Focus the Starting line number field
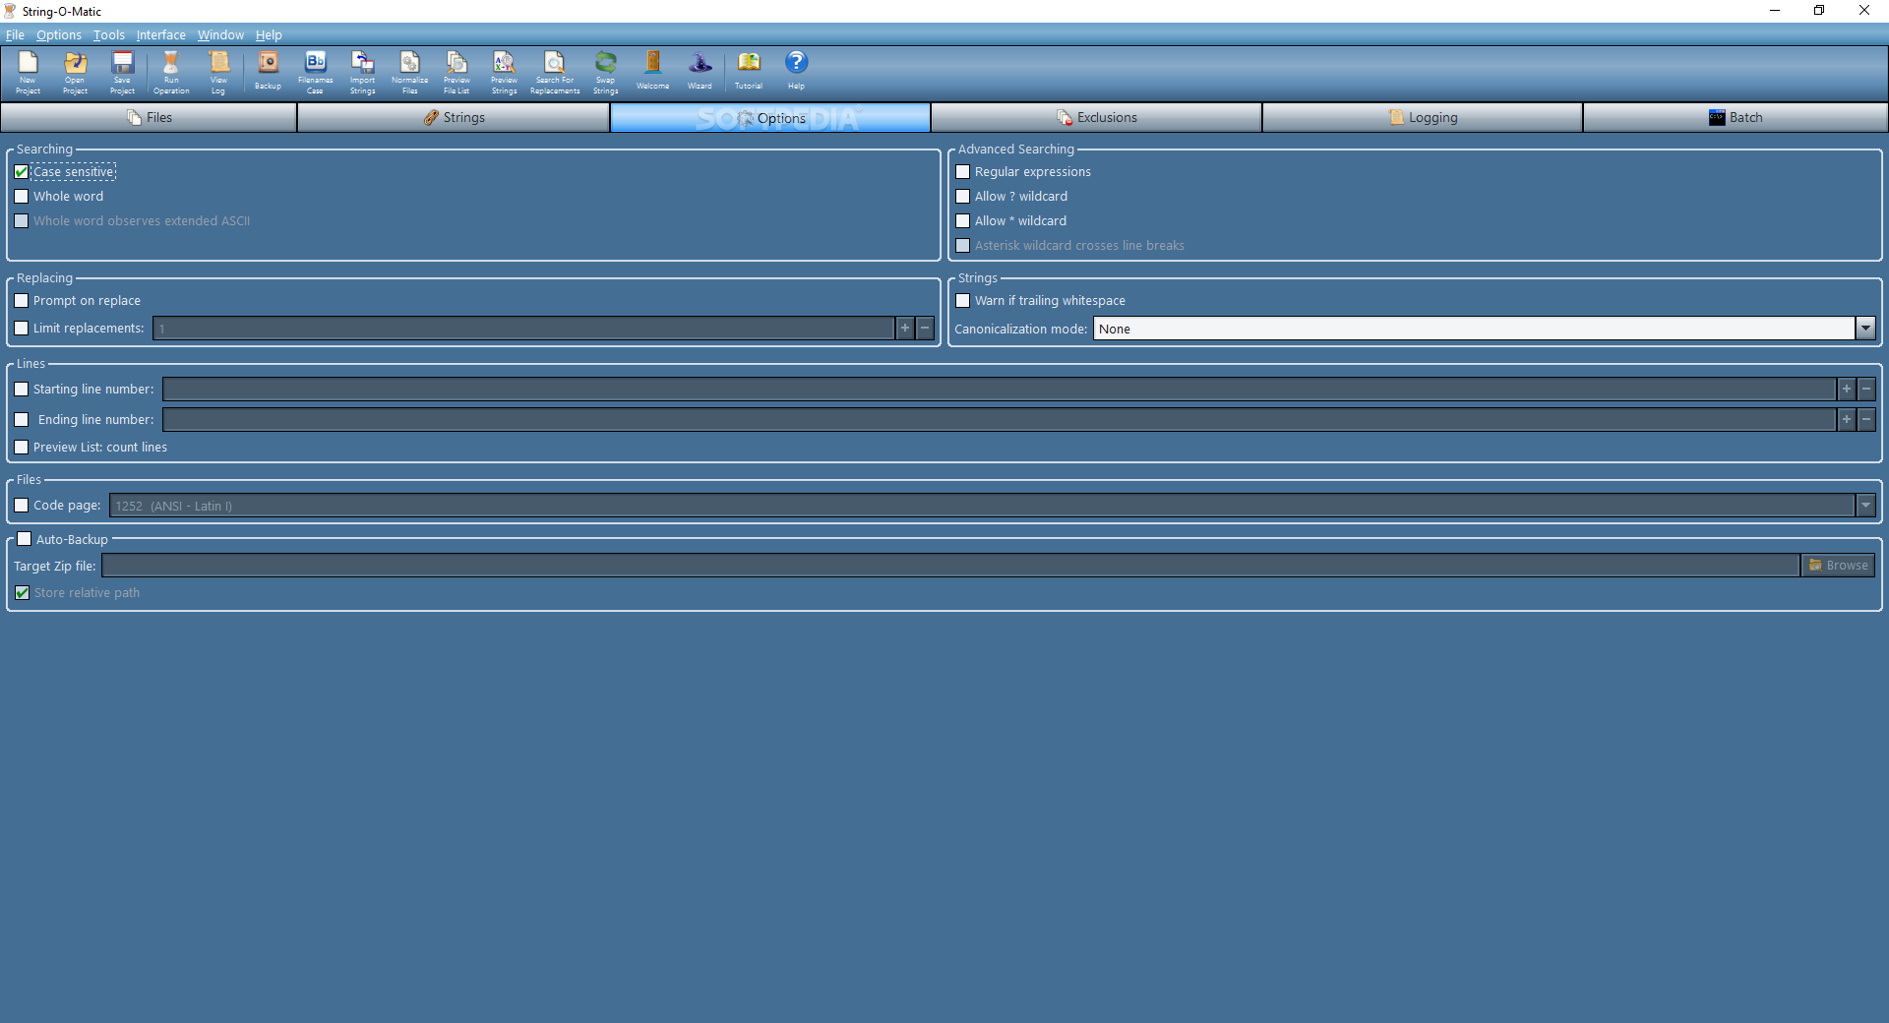Image resolution: width=1889 pixels, height=1023 pixels. coord(1000,390)
